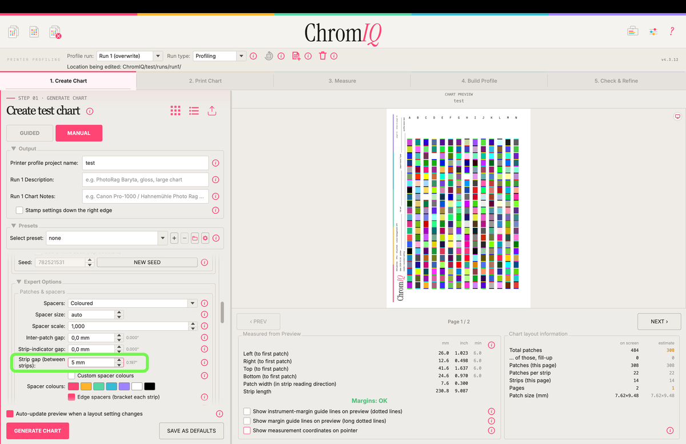The image size is (686, 444).
Task: Click the info icon for Strip gap
Action: [x=204, y=363]
